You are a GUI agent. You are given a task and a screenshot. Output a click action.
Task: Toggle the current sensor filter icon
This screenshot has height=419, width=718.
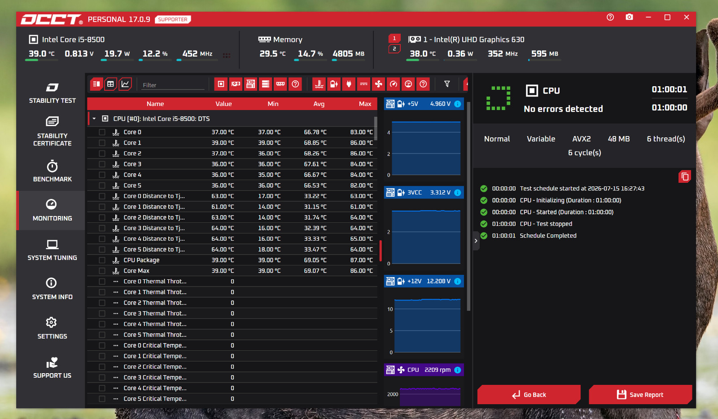tap(364, 84)
